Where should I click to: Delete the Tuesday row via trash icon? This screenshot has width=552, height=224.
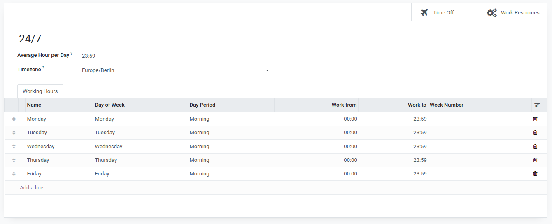click(535, 133)
